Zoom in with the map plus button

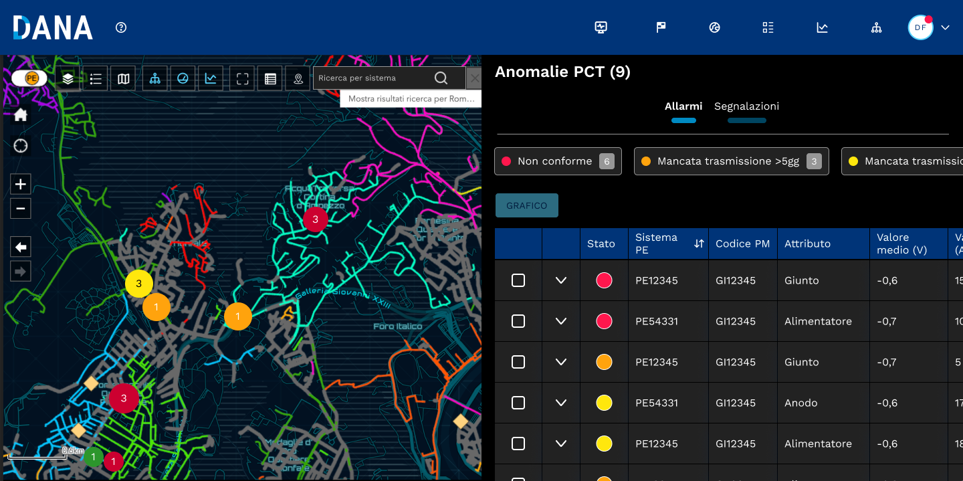click(21, 184)
